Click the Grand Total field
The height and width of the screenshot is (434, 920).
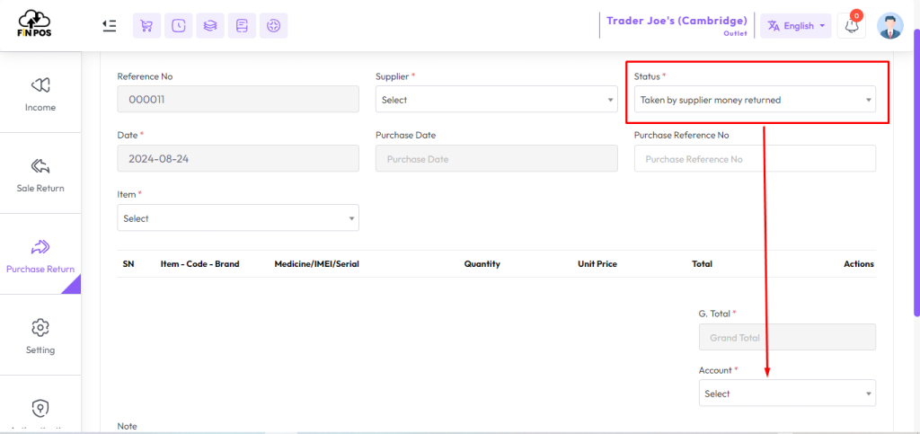tap(787, 337)
